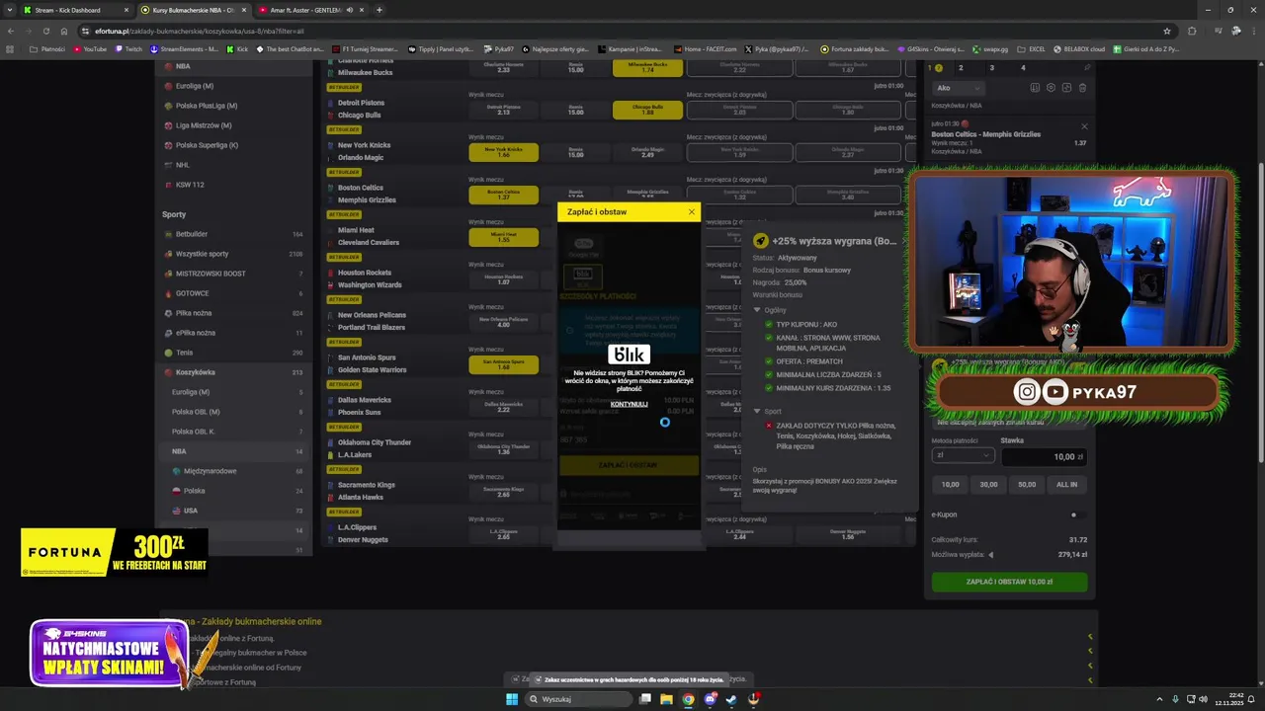This screenshot has width=1265, height=711.
Task: Click Betbuilder badge above Detroit Pistons match
Action: tap(344, 87)
